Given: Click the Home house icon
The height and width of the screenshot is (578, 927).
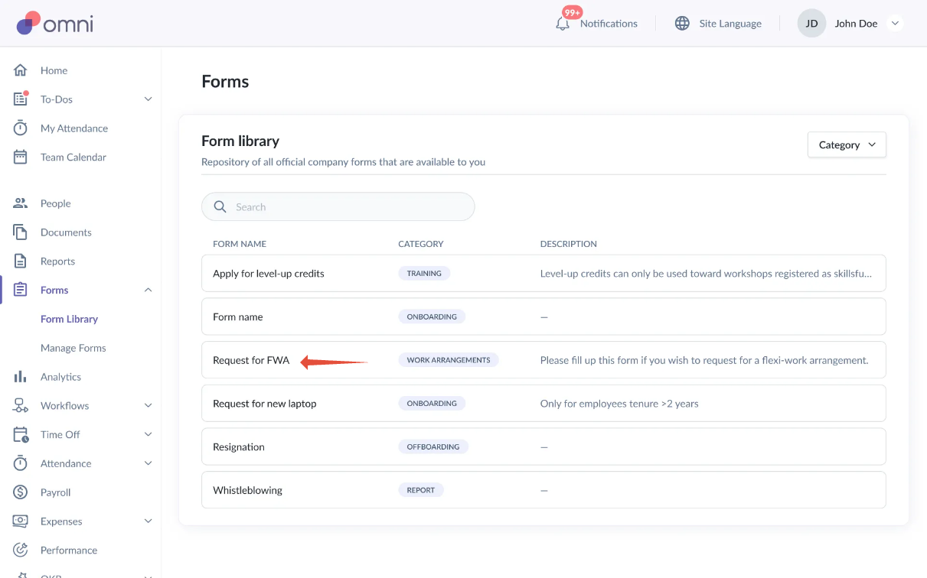Looking at the screenshot, I should pyautogui.click(x=21, y=70).
